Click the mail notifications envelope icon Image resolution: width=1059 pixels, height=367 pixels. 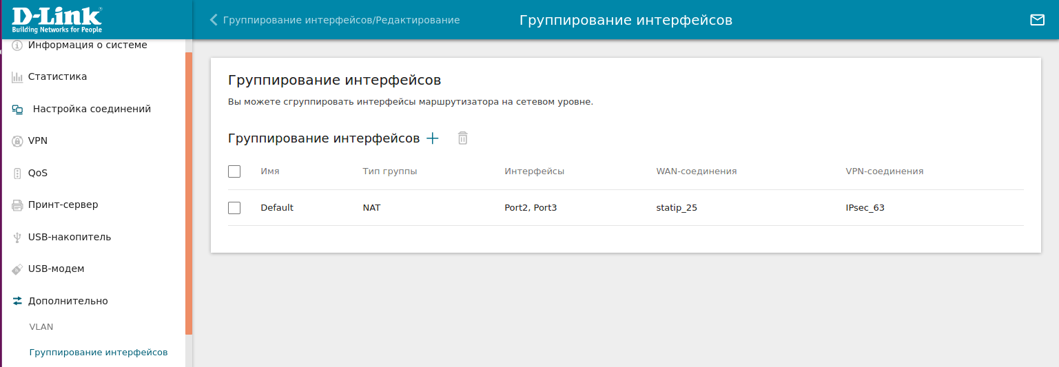point(1037,20)
